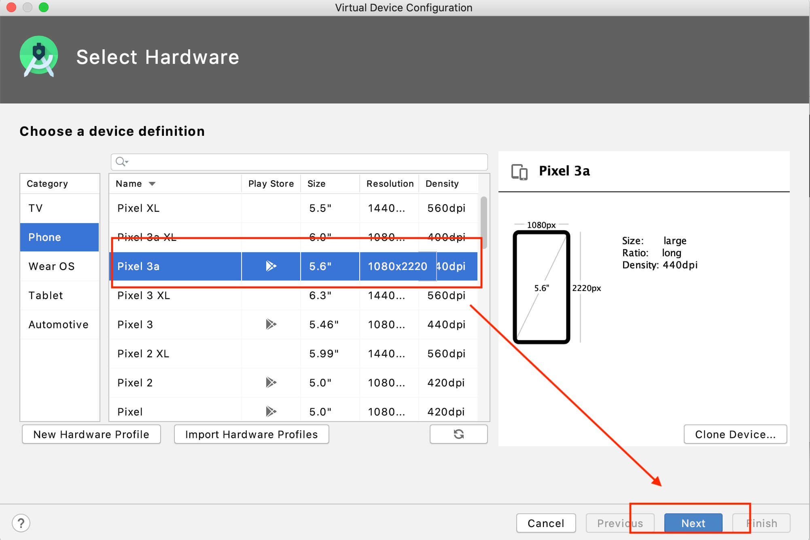Screen dimensions: 810x540
Task: Click Import Hardware Profiles
Action: tap(251, 434)
